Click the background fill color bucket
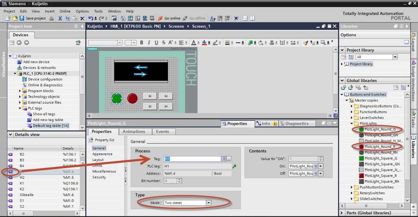This screenshot has width=418, height=217. pos(204,42)
